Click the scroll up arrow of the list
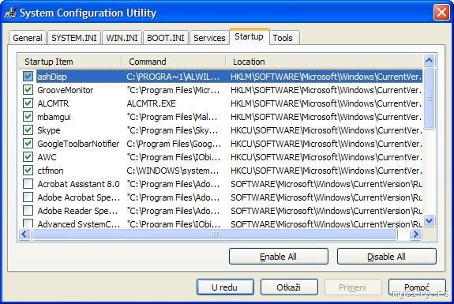This screenshot has height=304, width=454. [x=429, y=61]
